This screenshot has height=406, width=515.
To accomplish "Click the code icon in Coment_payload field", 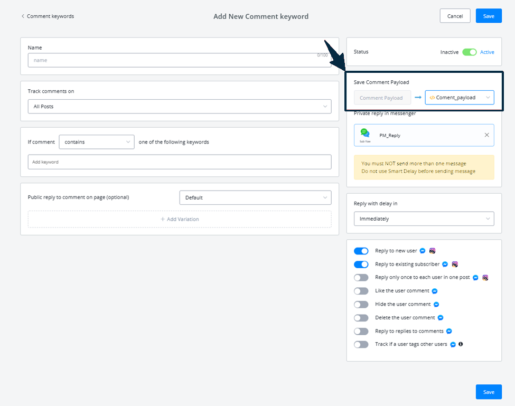I will (x=432, y=98).
